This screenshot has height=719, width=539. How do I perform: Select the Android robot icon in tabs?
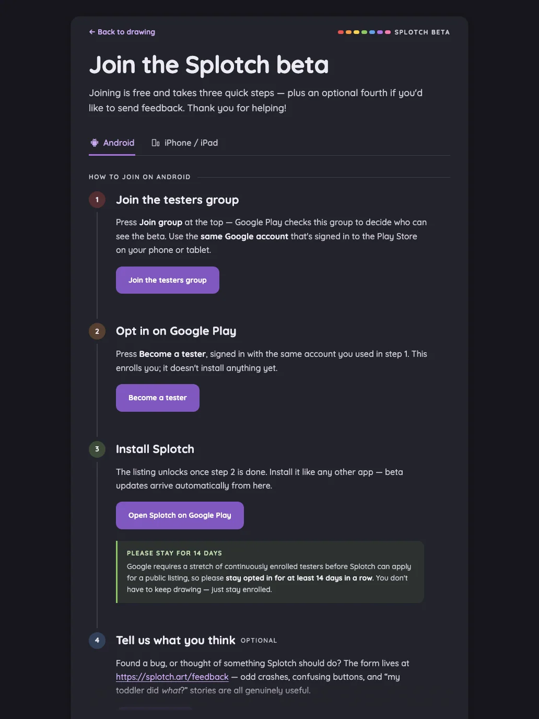(x=95, y=143)
